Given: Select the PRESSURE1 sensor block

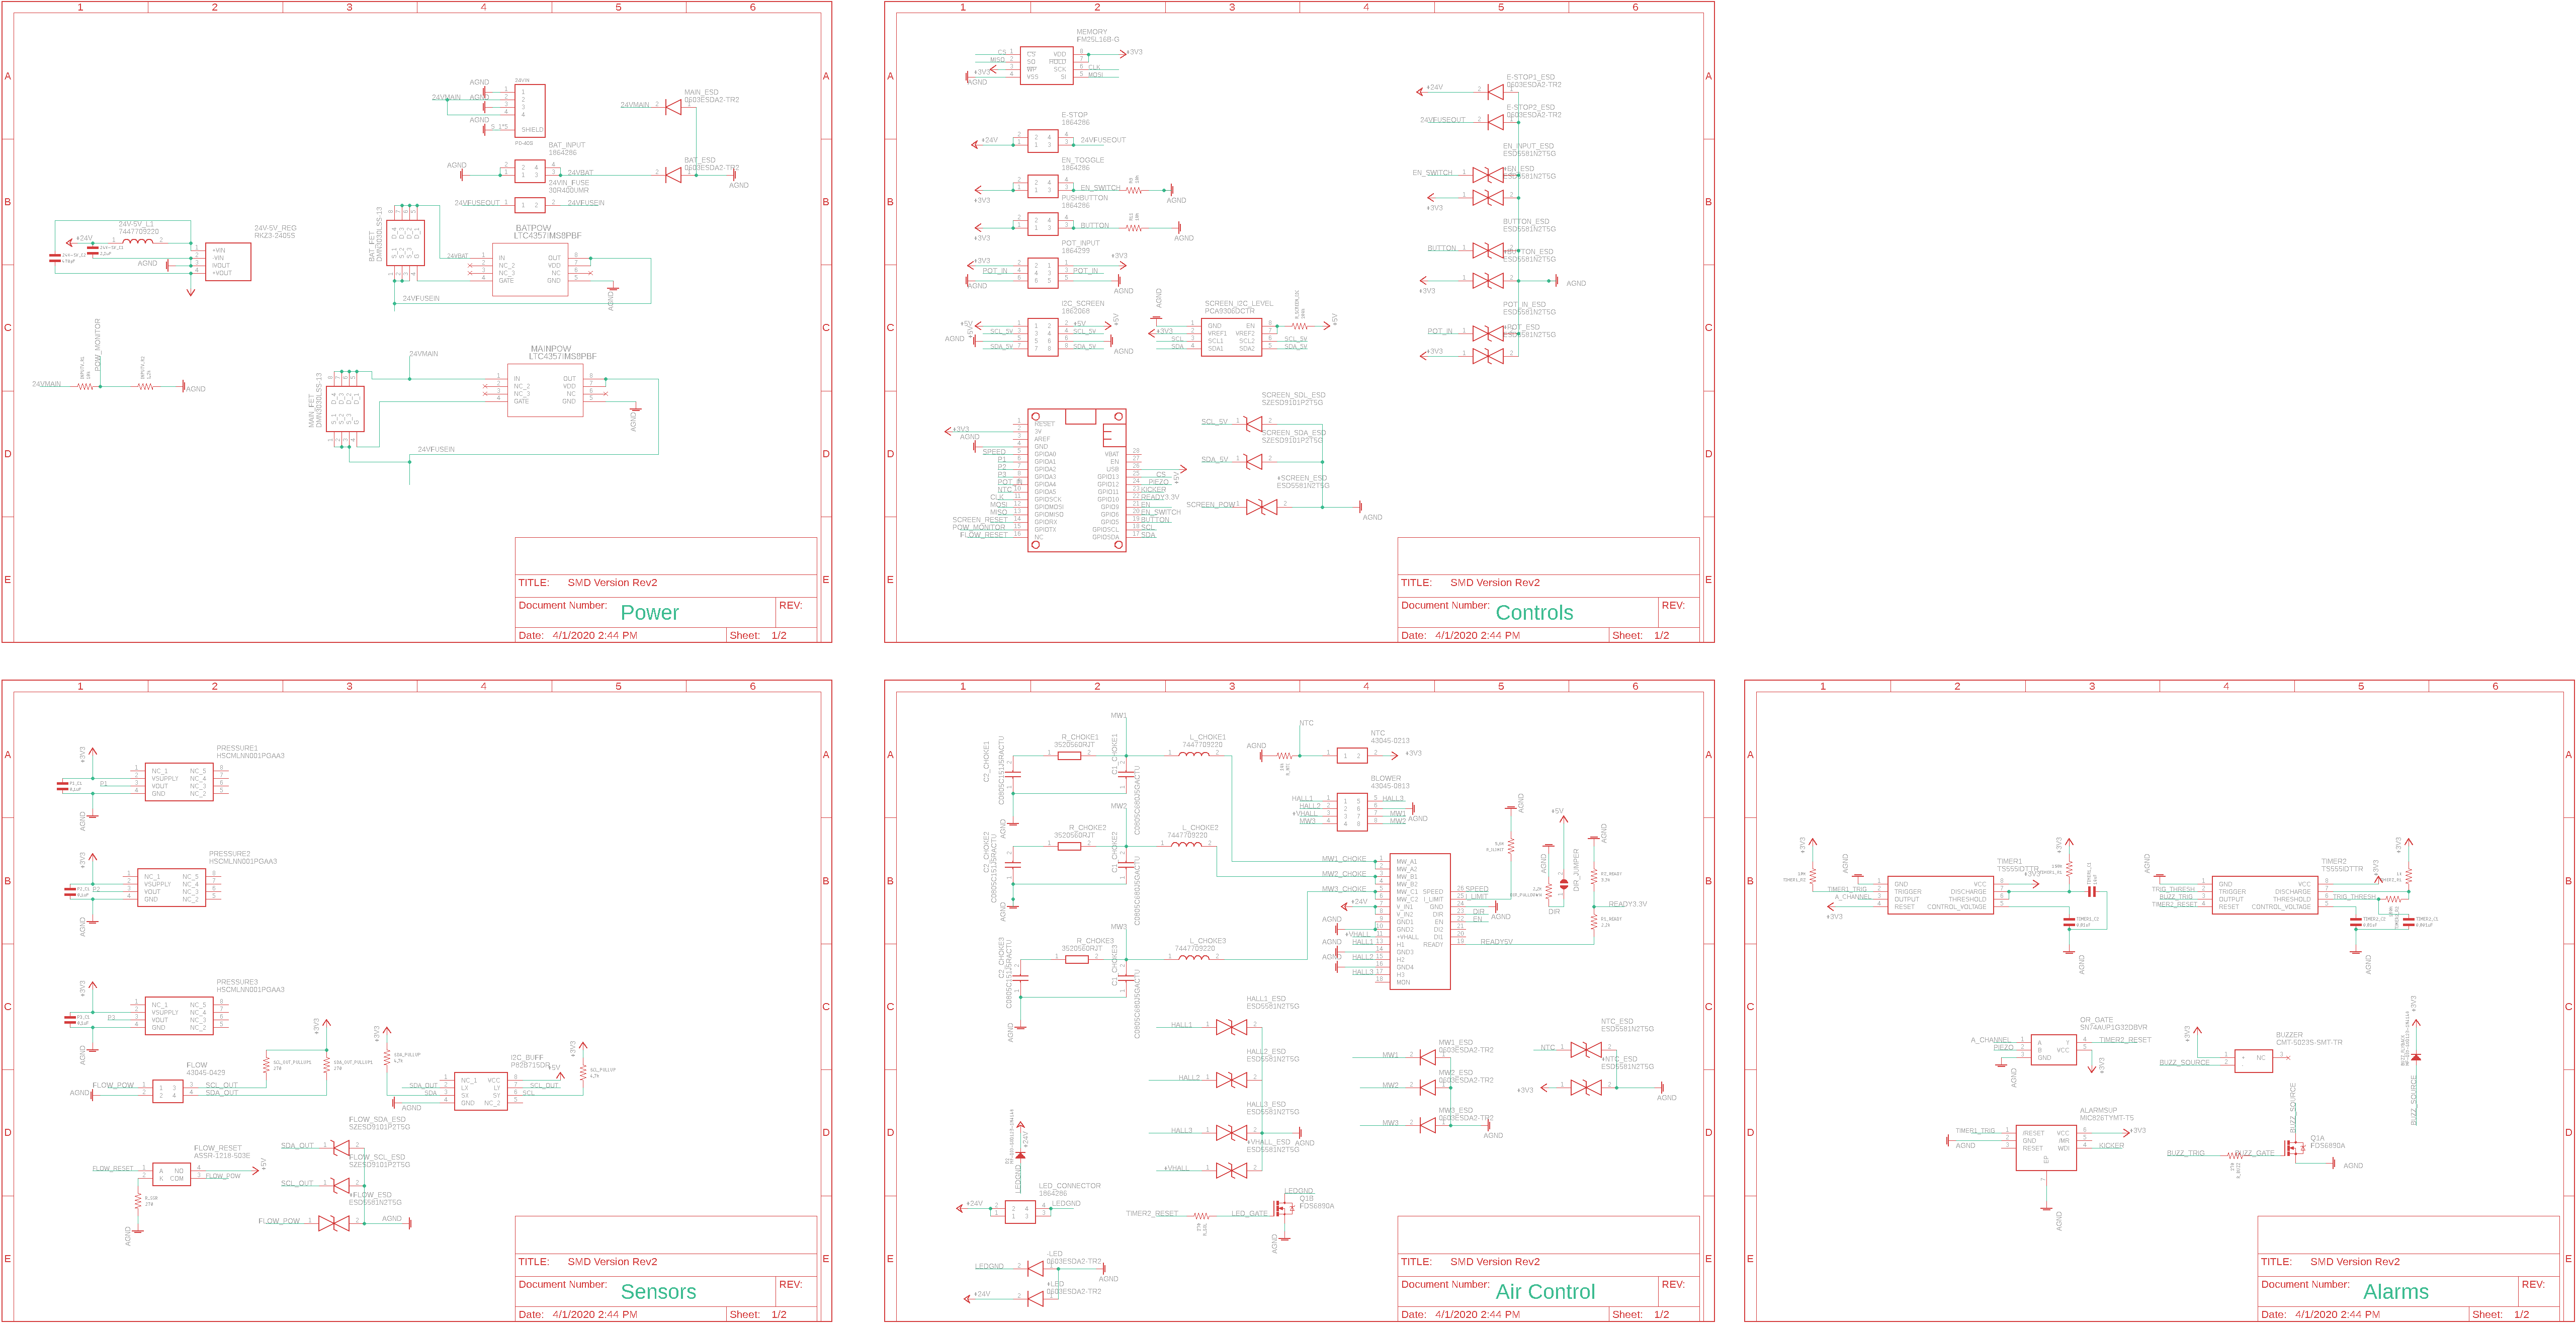Looking at the screenshot, I should pos(179,782).
